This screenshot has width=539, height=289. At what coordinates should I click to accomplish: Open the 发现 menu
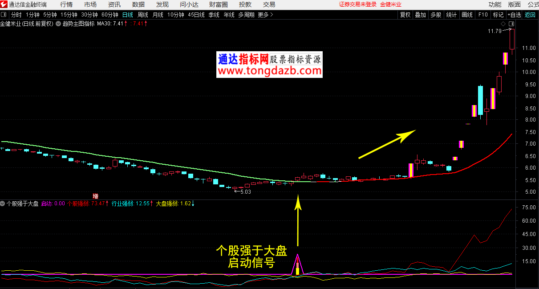(162, 4)
